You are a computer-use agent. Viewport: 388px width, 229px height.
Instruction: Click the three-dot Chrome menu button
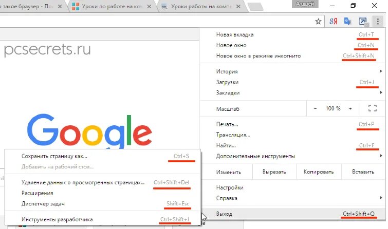(x=378, y=21)
